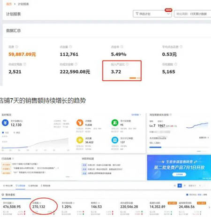The width and height of the screenshot is (211, 217).
Task: Click the blue order icon beside 137
Action: (x=115, y=140)
